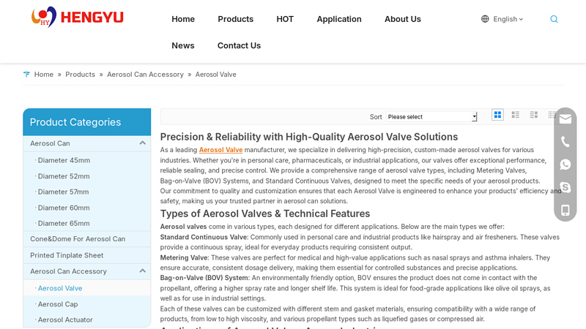Click the 'Precision & Reliability' heading

coord(309,137)
